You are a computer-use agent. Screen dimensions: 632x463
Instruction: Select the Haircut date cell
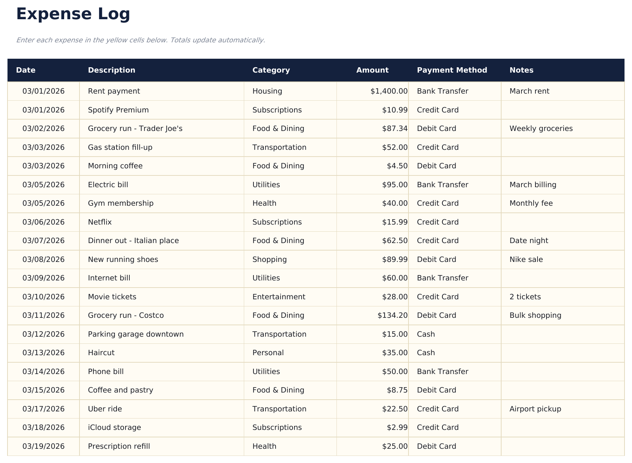(x=43, y=353)
